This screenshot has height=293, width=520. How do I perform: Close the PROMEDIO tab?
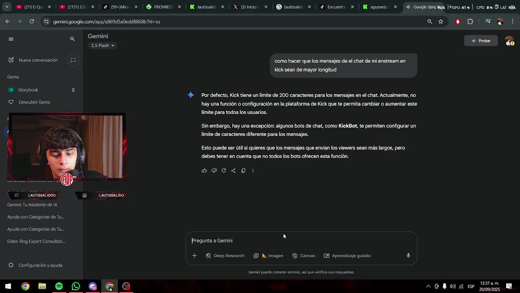(x=179, y=7)
